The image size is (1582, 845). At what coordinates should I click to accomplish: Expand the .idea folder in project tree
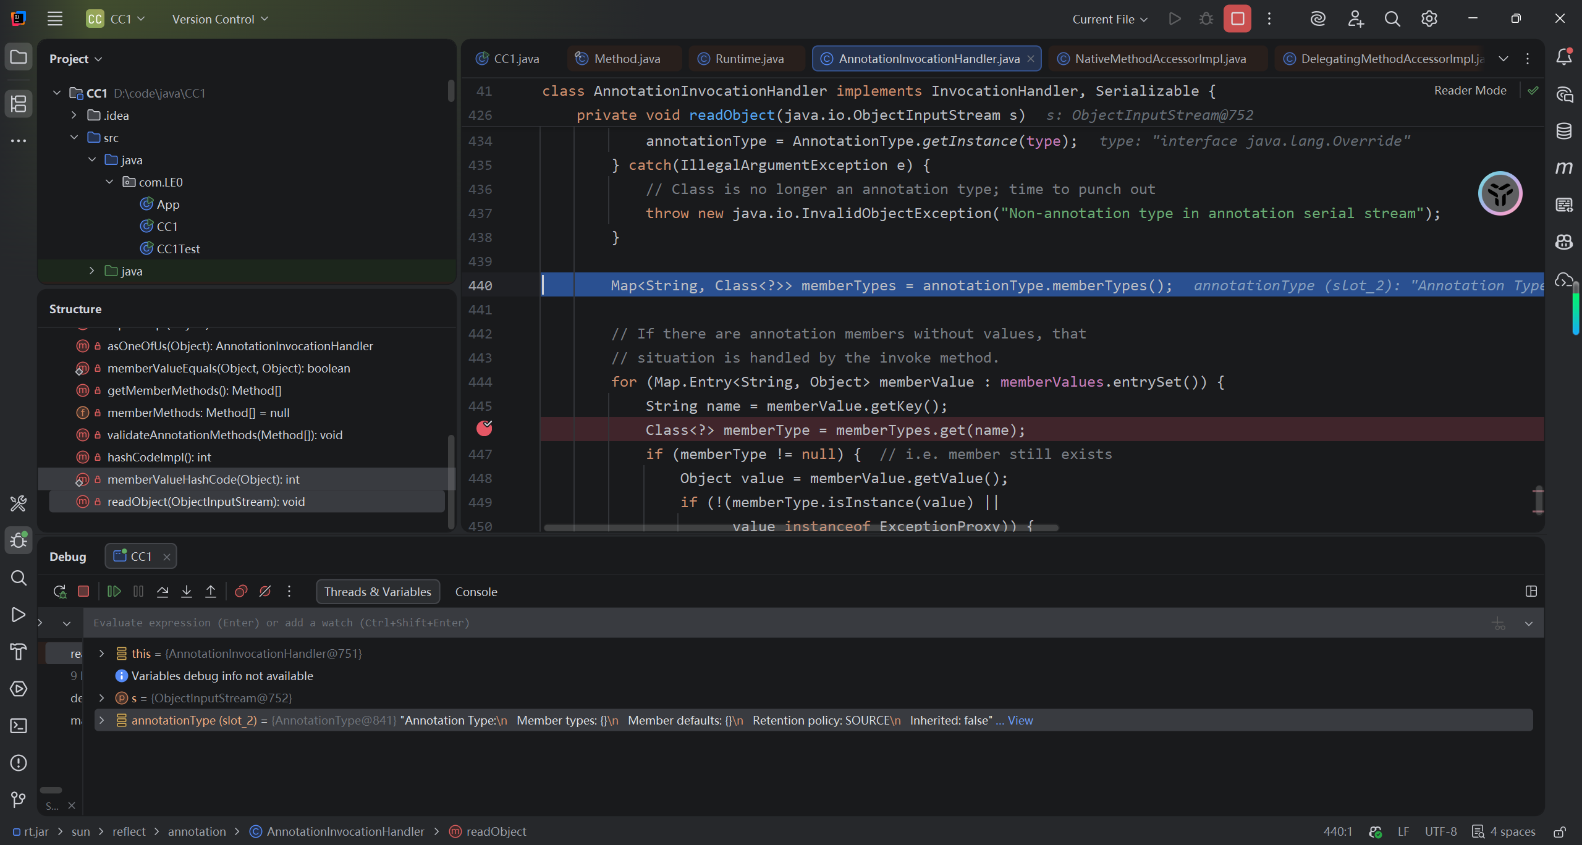[74, 116]
